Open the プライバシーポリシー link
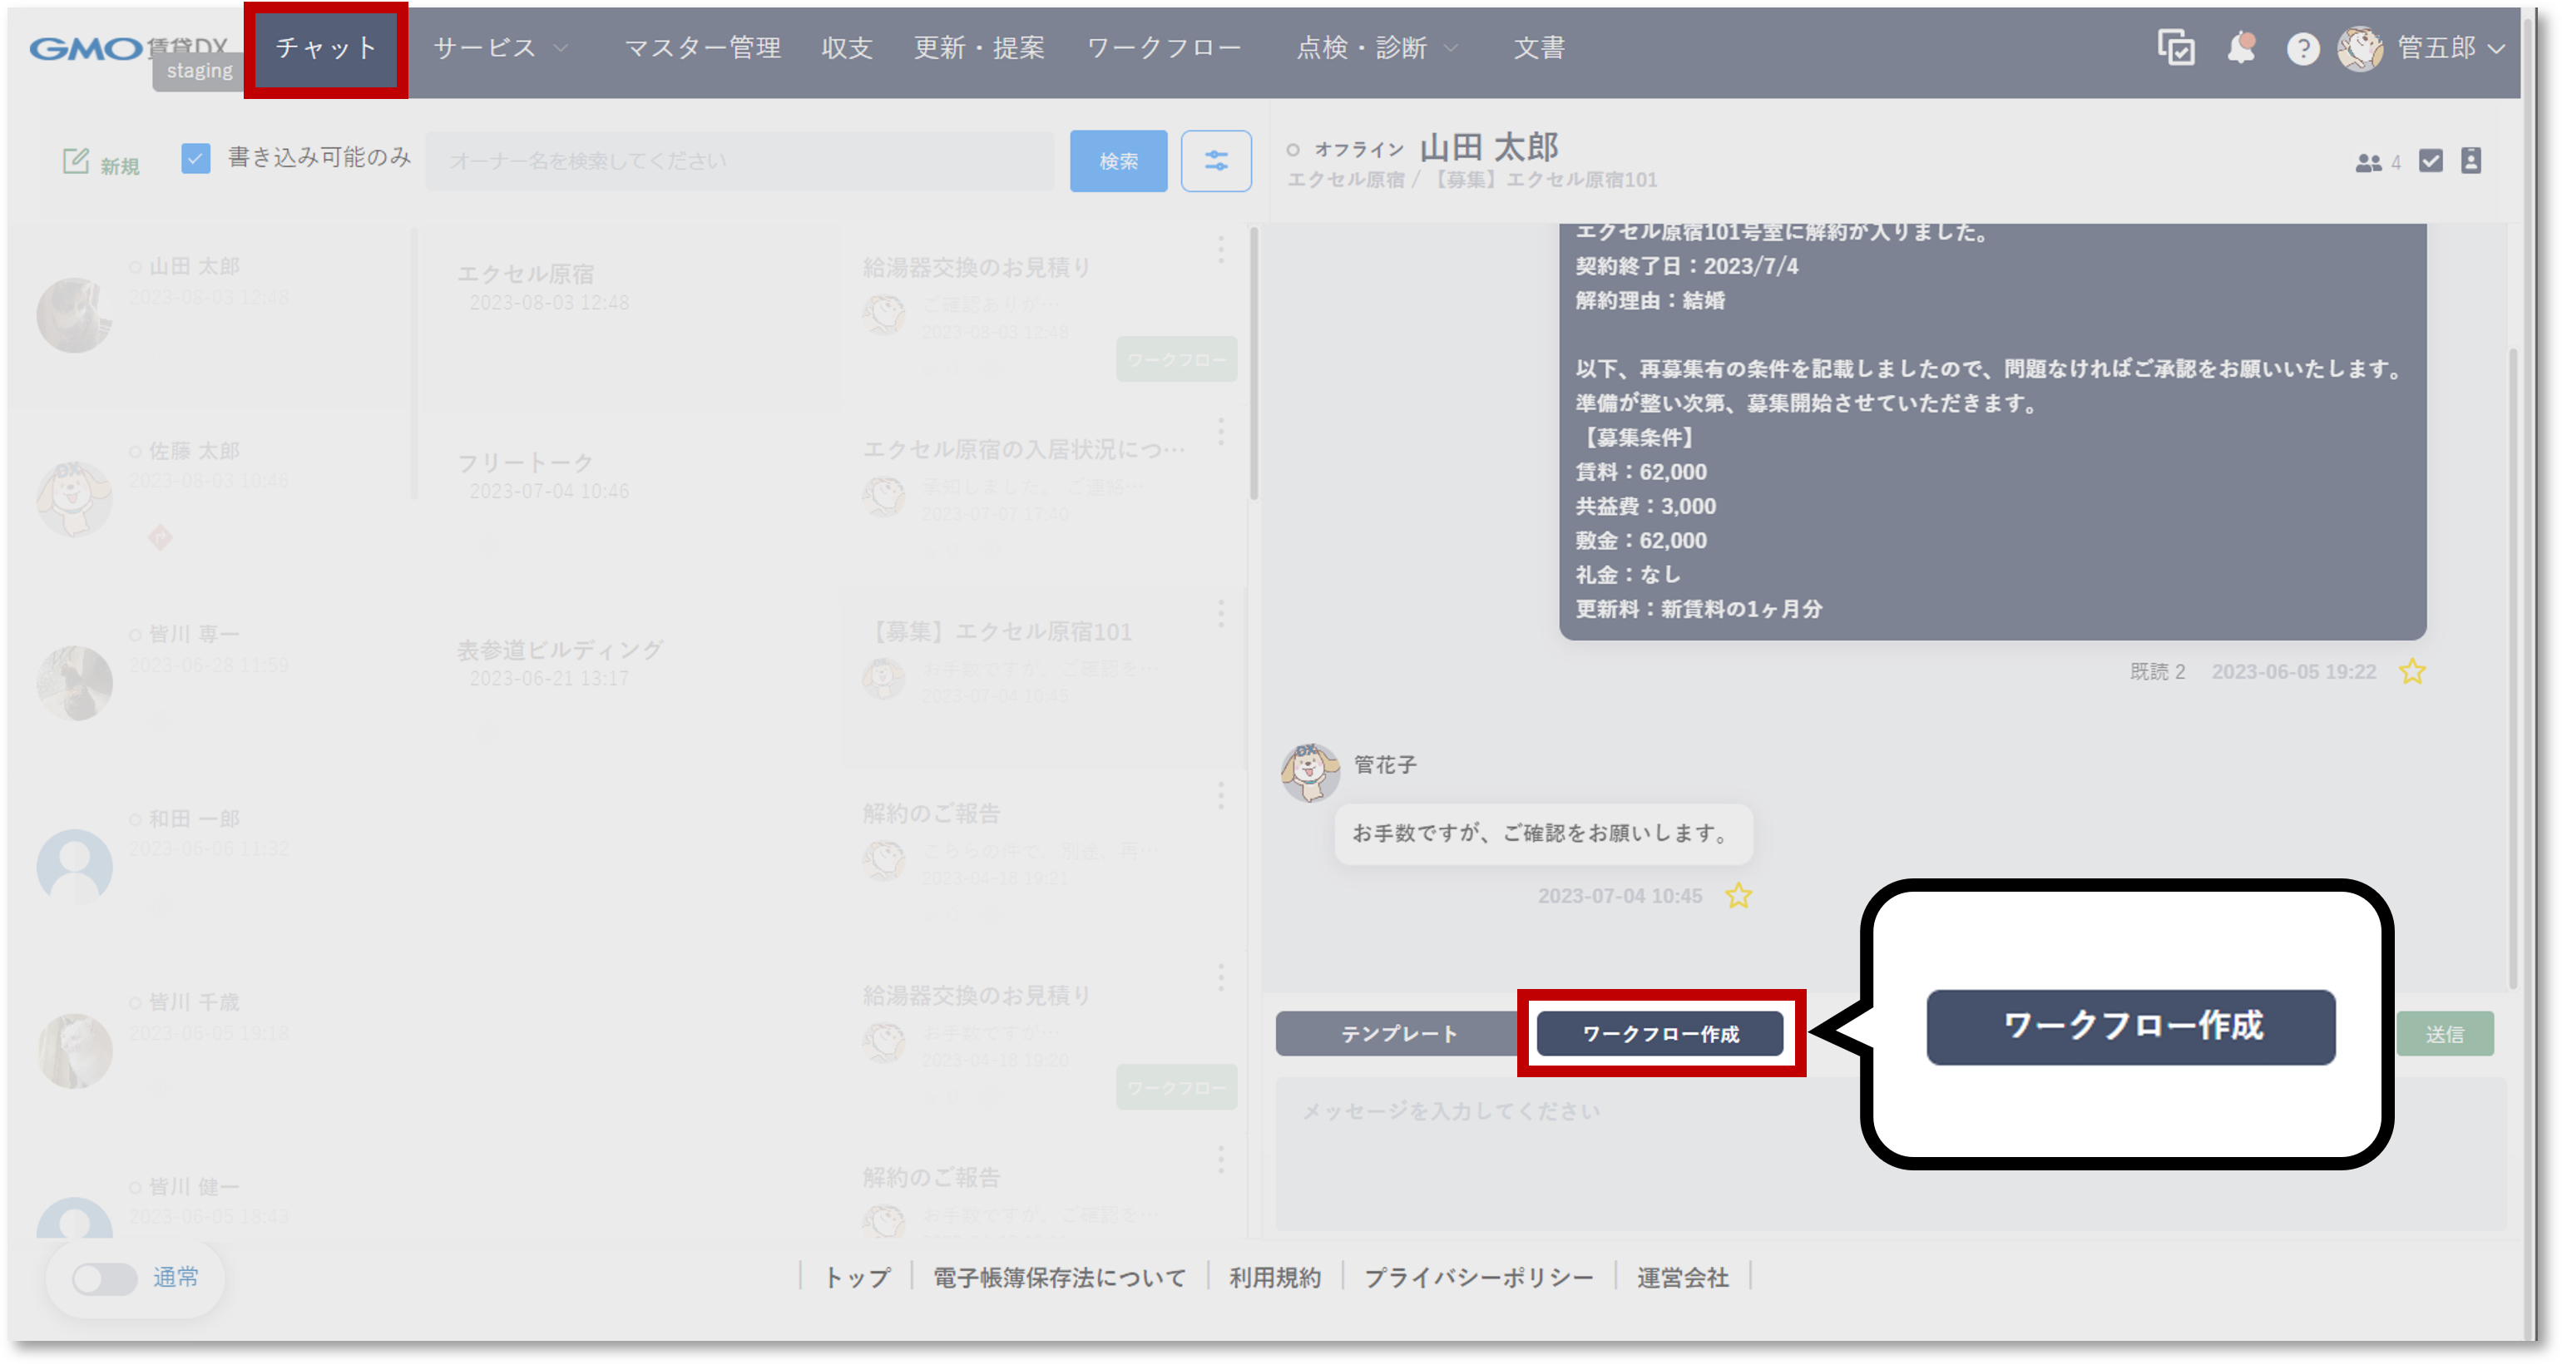 click(x=1478, y=1278)
